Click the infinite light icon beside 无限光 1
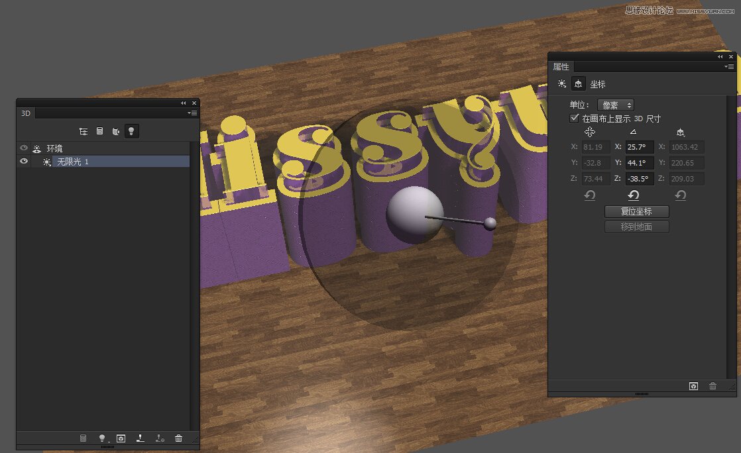This screenshot has height=453, width=741. click(47, 162)
